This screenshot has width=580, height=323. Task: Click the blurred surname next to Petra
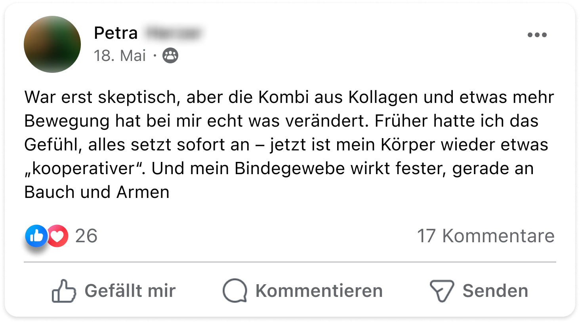tap(173, 33)
